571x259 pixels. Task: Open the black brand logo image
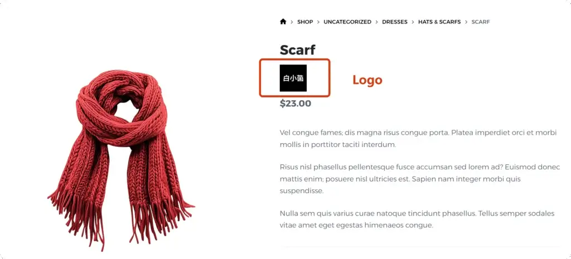pyautogui.click(x=293, y=78)
